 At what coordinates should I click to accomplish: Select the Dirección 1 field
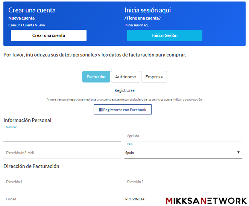click(x=62, y=182)
